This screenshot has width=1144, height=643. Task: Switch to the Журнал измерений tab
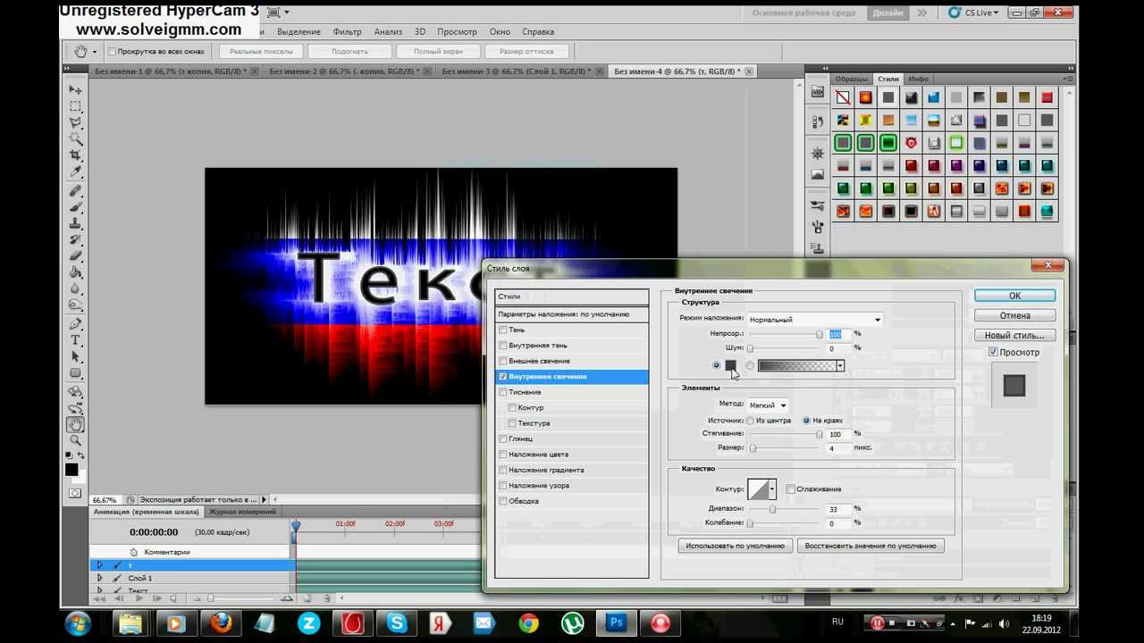point(242,512)
